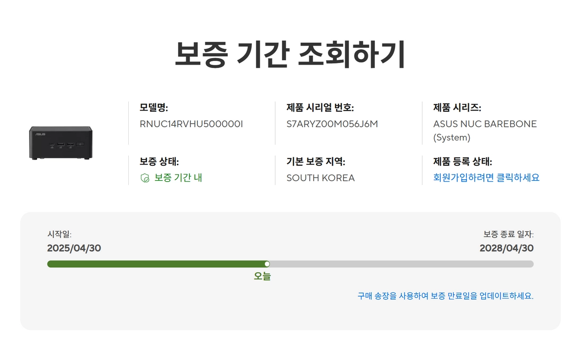The image size is (584, 352).
Task: Click the 보증 종료 일자: label
Action: [x=508, y=234]
